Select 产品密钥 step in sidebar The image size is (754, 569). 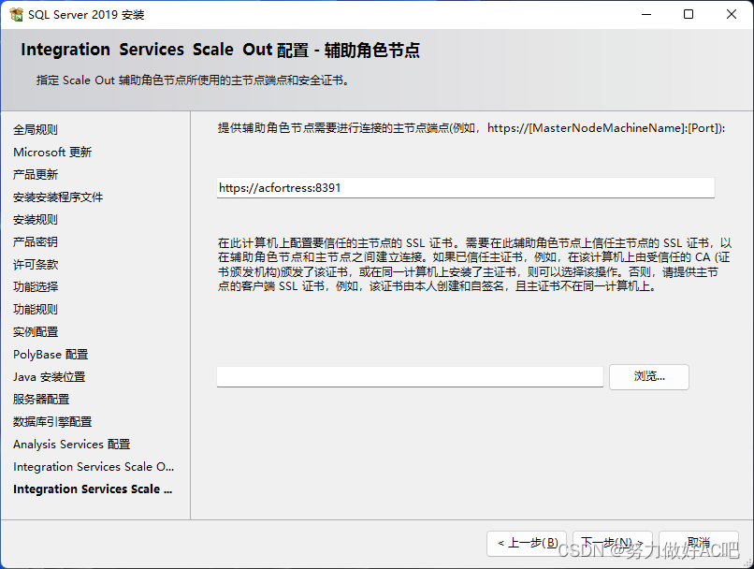(36, 242)
